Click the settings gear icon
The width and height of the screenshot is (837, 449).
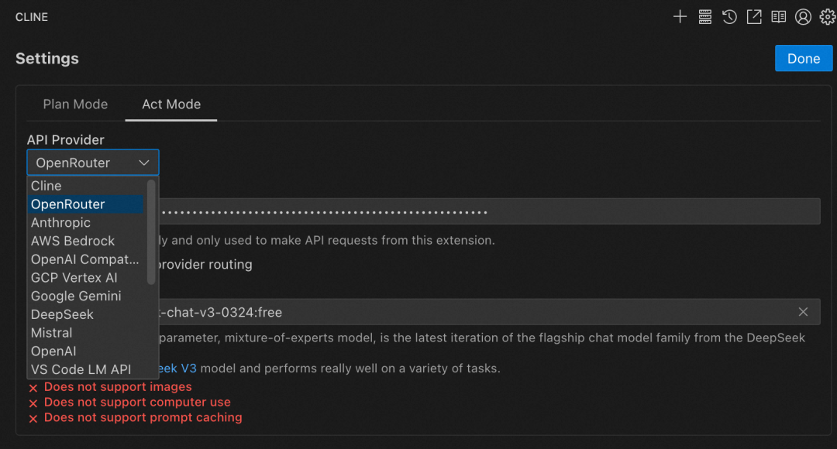(x=827, y=17)
